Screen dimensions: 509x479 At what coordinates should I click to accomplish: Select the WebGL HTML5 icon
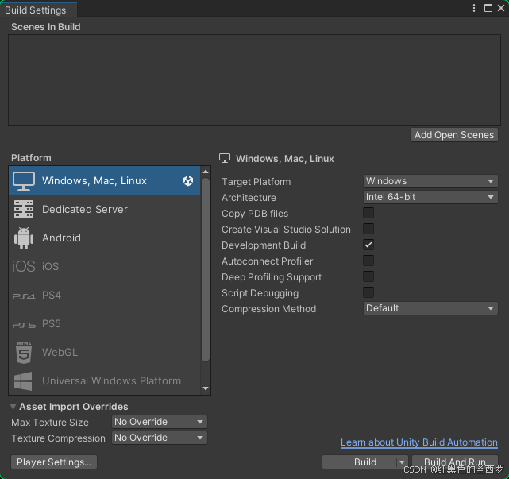[x=24, y=353]
